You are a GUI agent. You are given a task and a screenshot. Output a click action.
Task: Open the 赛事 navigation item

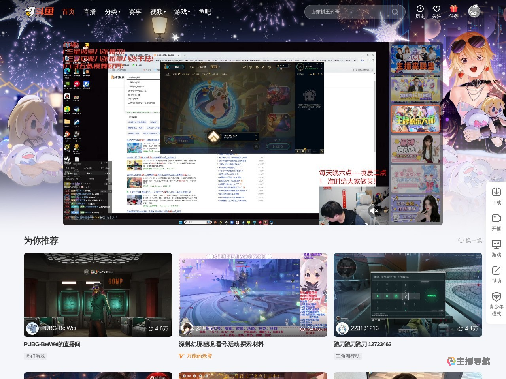click(135, 12)
